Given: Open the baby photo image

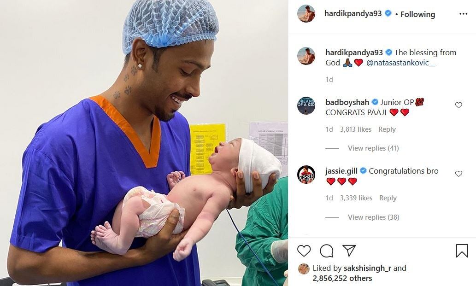Looking at the screenshot, I should click(x=144, y=143).
